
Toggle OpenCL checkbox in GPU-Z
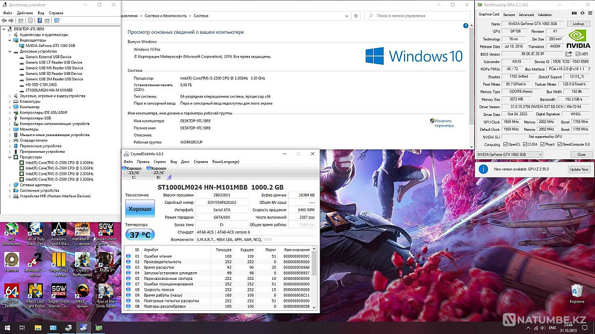(505, 144)
